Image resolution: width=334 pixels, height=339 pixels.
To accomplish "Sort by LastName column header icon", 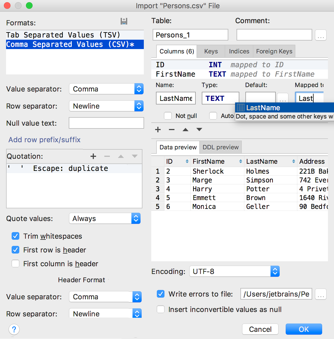I will click(294, 161).
